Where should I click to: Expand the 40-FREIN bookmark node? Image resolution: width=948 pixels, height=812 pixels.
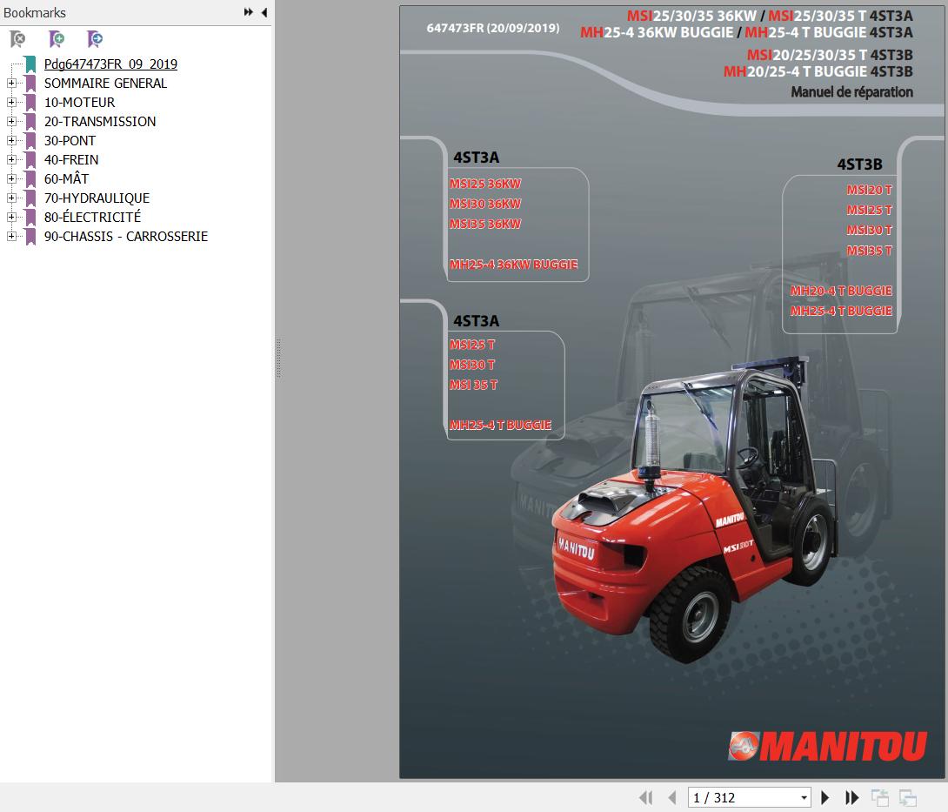[11, 160]
